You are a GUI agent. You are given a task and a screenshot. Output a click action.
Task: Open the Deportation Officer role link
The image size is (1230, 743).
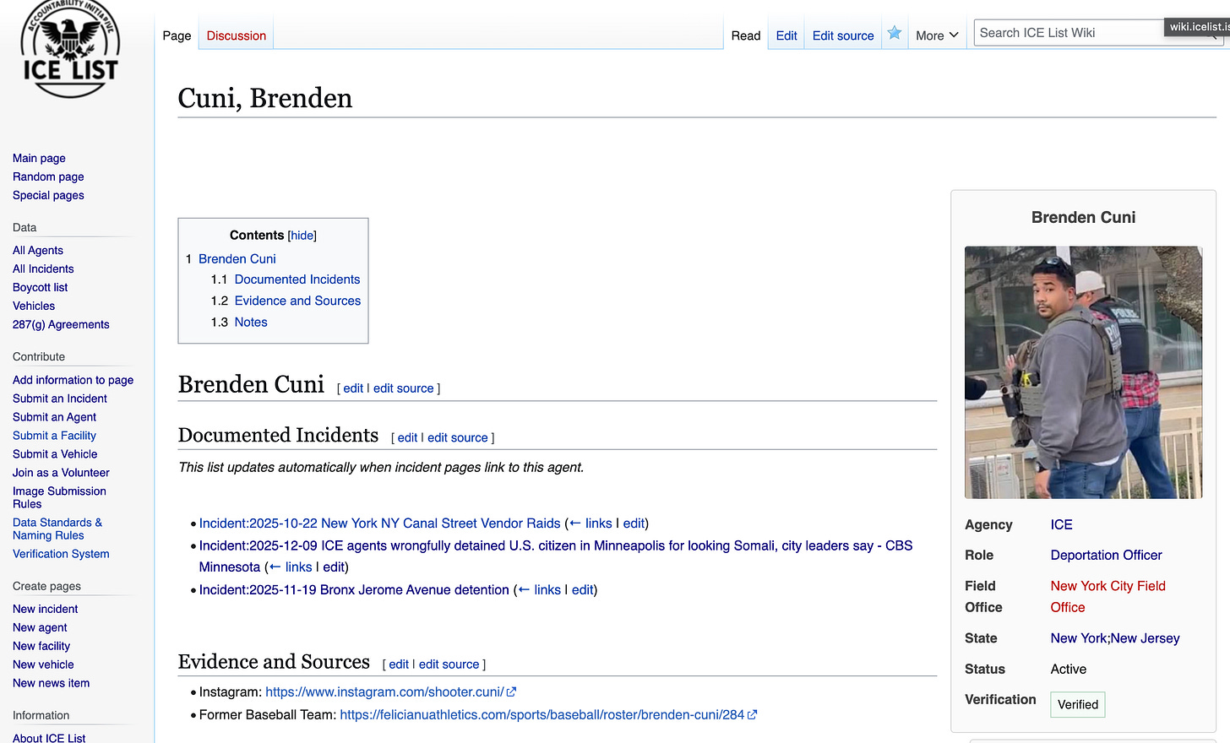pos(1106,556)
